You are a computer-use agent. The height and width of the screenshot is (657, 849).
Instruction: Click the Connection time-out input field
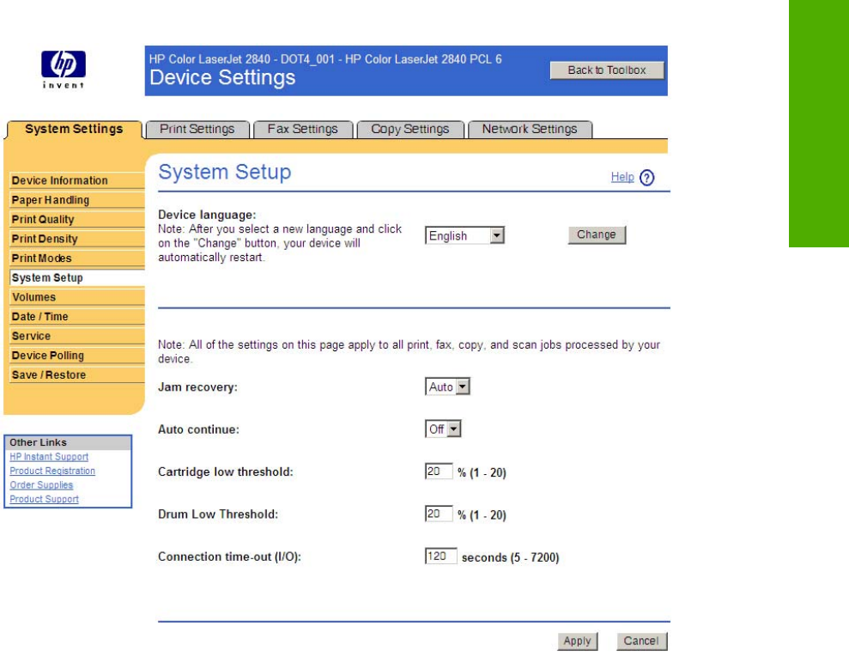point(440,557)
